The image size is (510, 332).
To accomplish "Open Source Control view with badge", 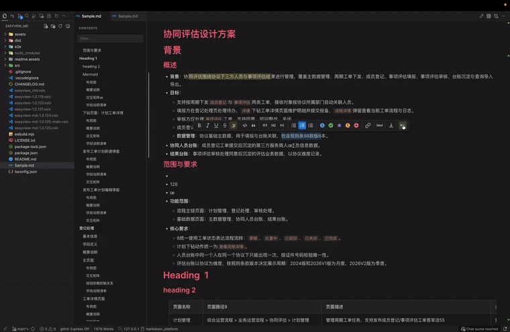I will pos(19,16).
